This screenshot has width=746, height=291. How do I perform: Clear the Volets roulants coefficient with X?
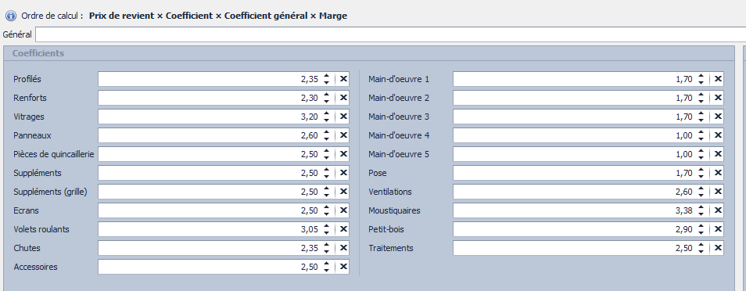343,229
